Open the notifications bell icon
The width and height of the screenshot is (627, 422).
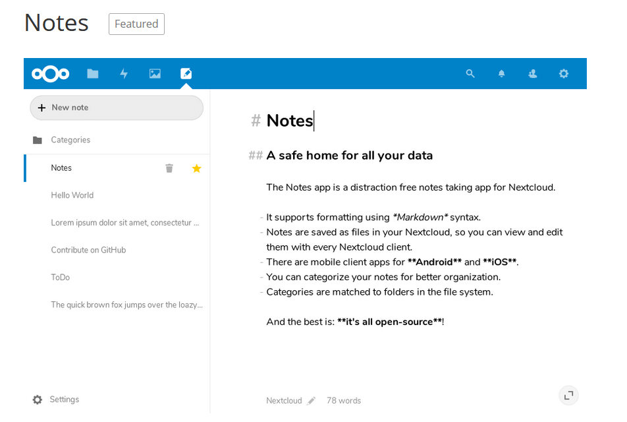pos(501,74)
